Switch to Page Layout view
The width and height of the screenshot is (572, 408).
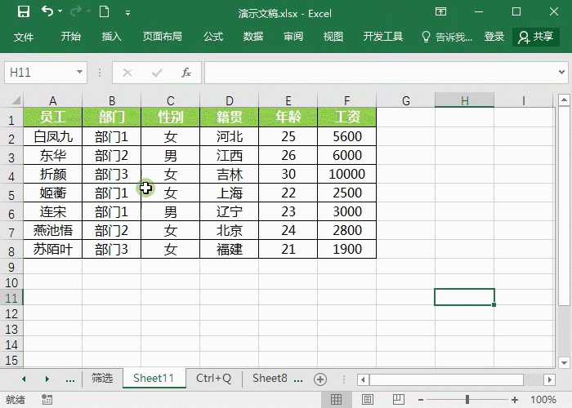(368, 400)
